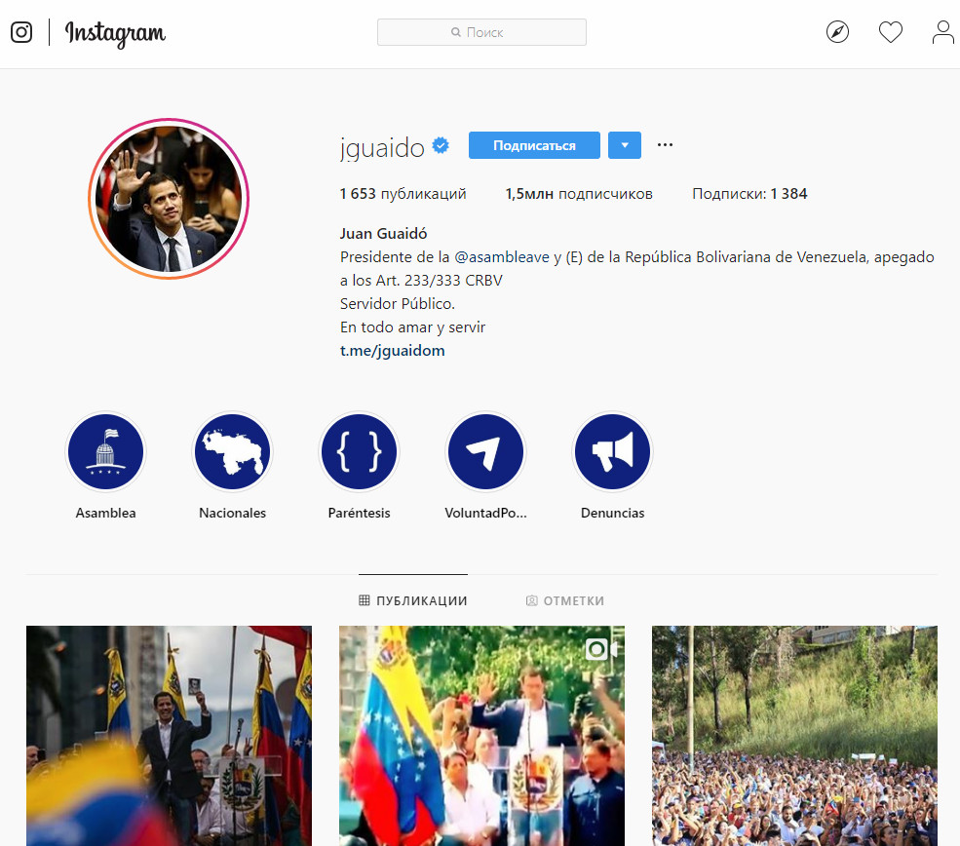
Task: Click the blue Подписаться button
Action: [534, 145]
